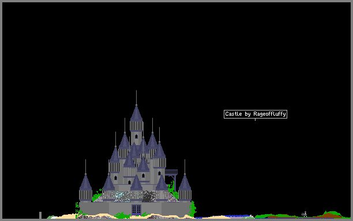Select the far-left outer turret roof

point(85,182)
